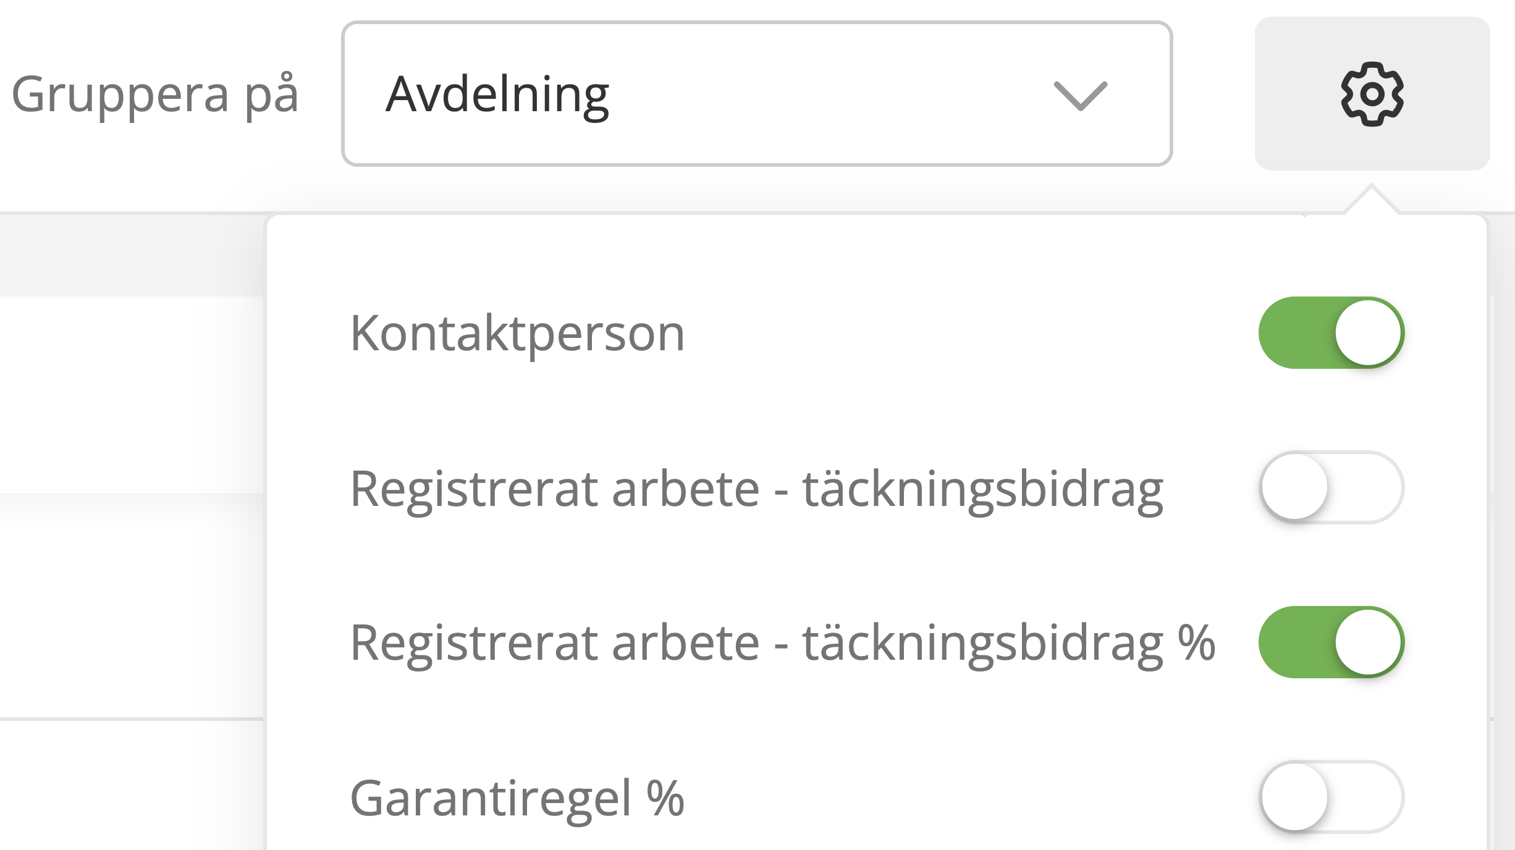Enable Registrerat arbete - täckningsbidrag switch

tap(1331, 487)
